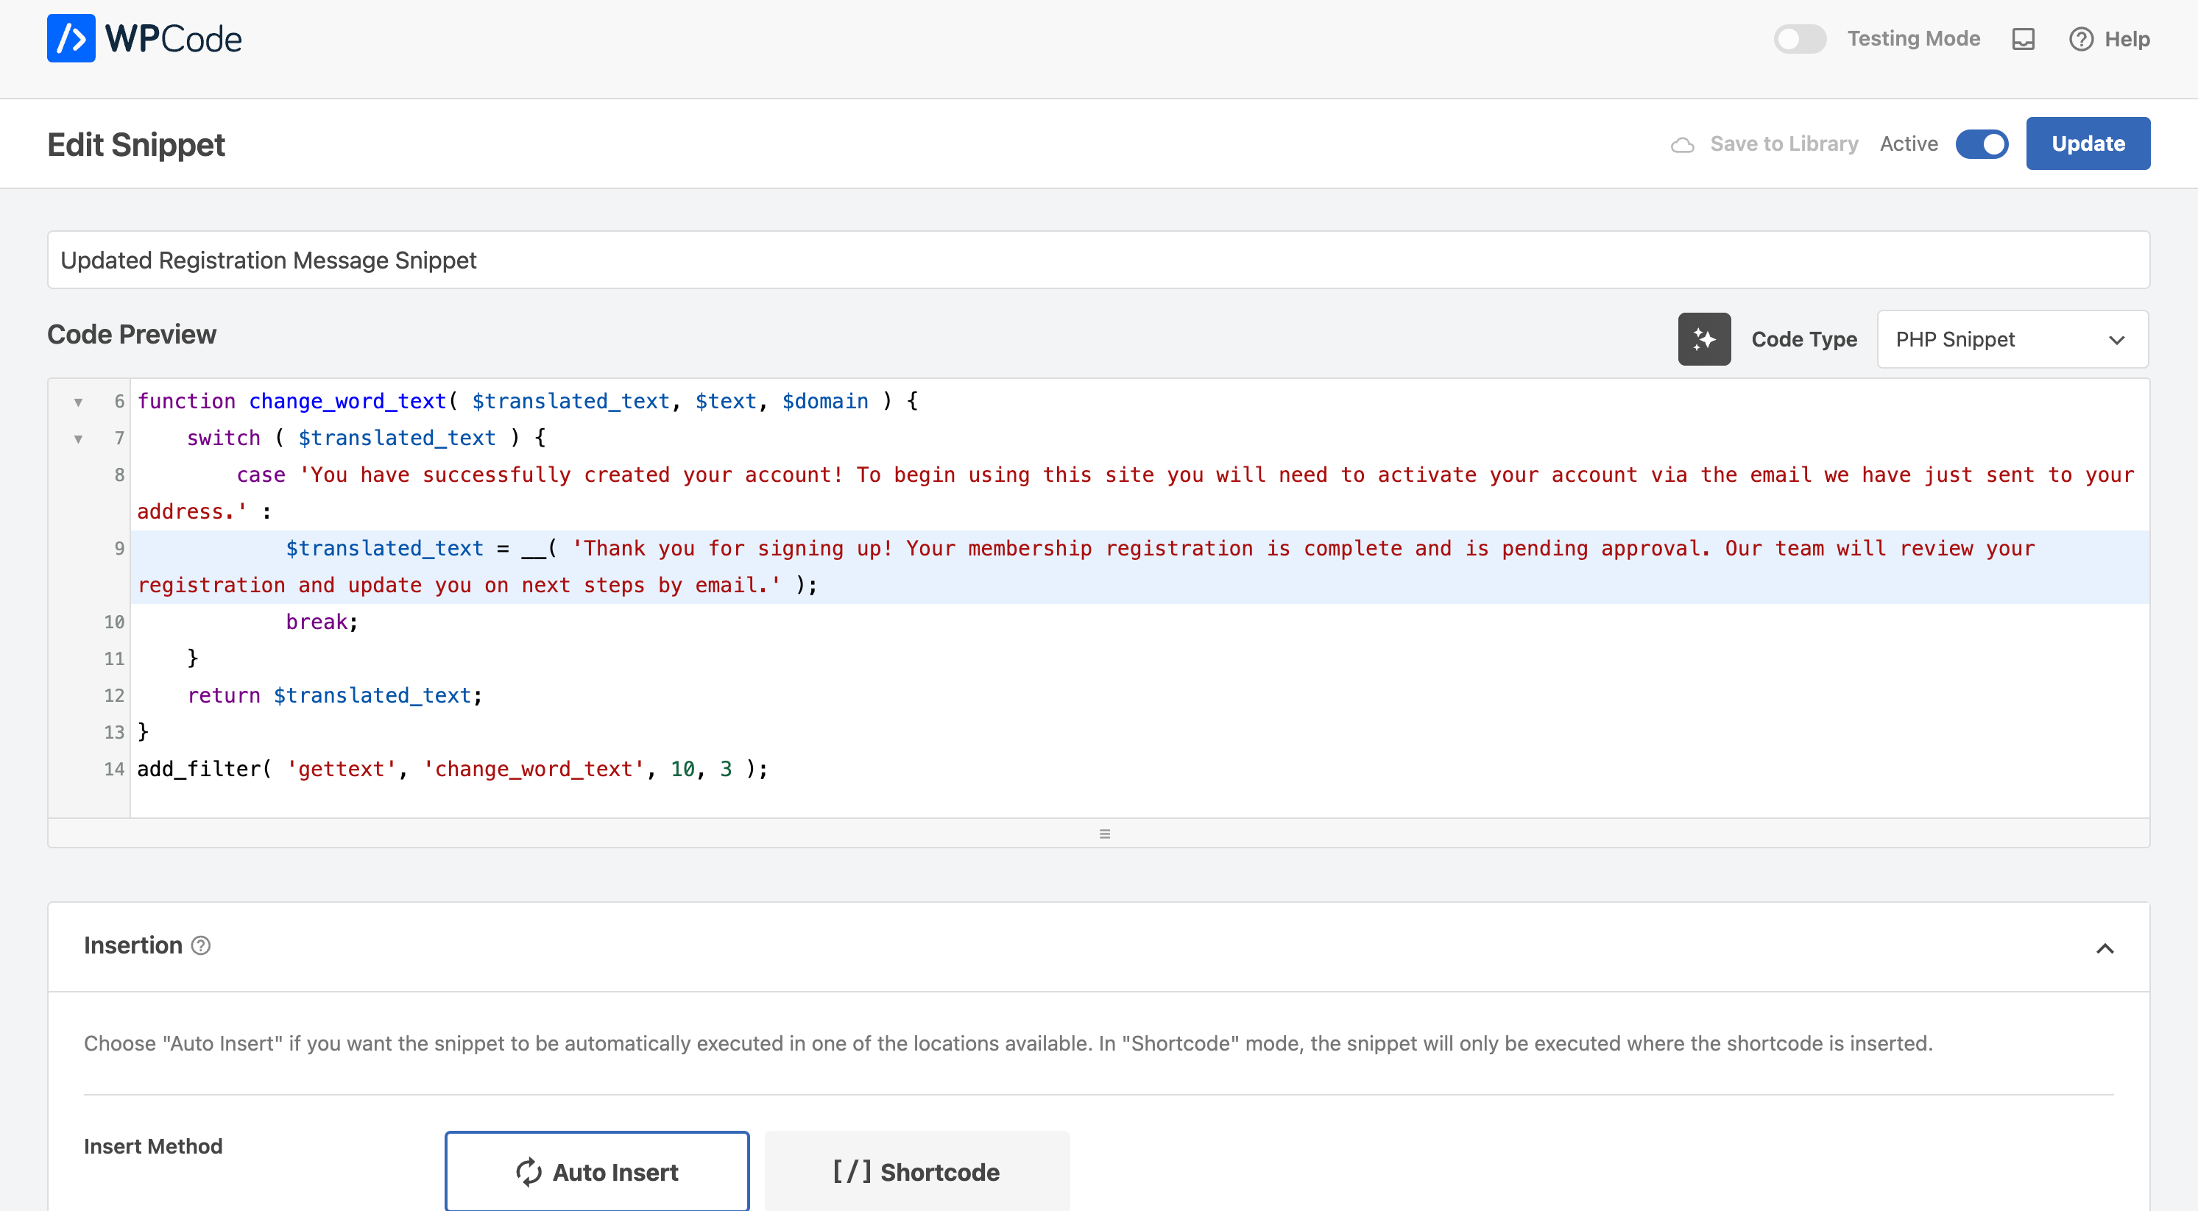The image size is (2198, 1211).
Task: Click the 'case' statement on line 8
Action: (x=261, y=475)
